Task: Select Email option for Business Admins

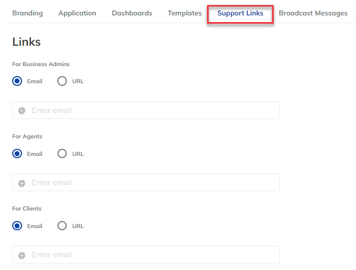Action: point(17,81)
